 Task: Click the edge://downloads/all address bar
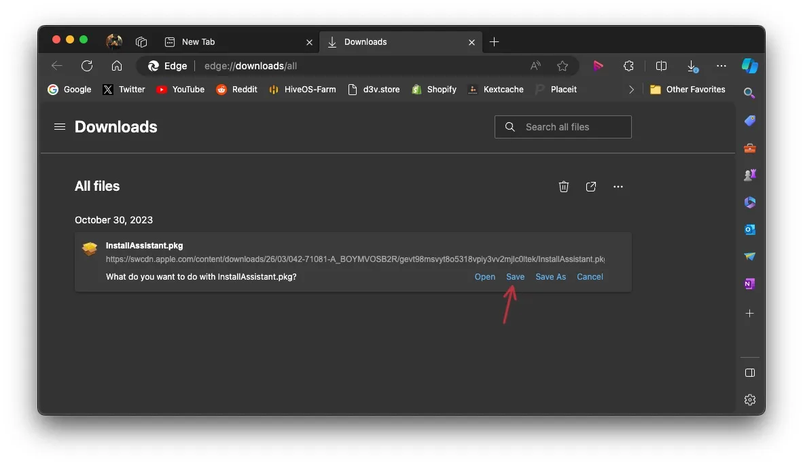pyautogui.click(x=359, y=65)
